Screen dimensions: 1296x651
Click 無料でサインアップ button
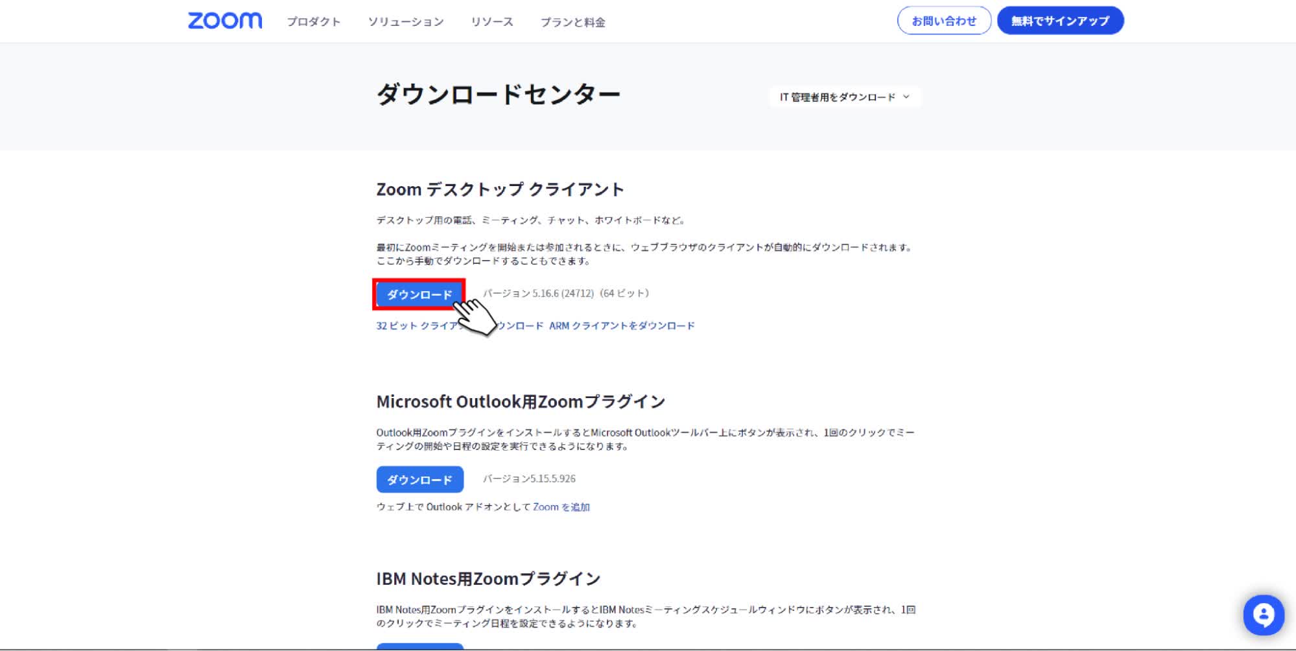coord(1060,21)
